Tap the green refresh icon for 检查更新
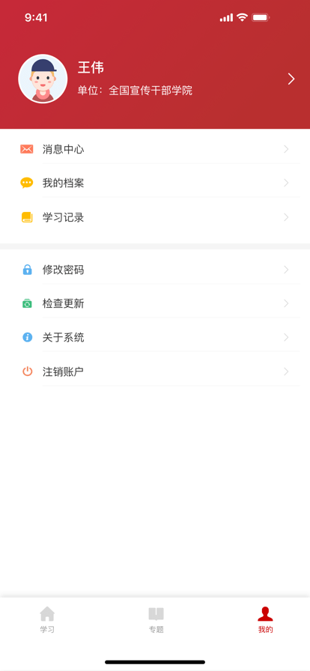 pos(27,303)
